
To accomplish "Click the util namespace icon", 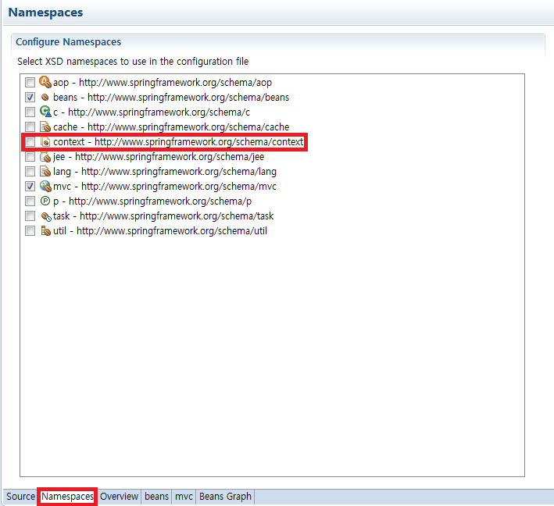I will (x=45, y=230).
